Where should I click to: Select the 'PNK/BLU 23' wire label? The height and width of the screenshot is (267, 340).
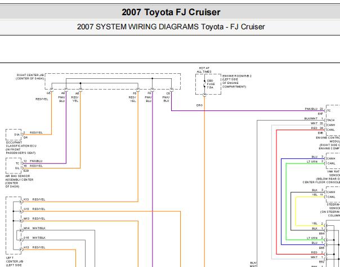pyautogui.click(x=314, y=109)
